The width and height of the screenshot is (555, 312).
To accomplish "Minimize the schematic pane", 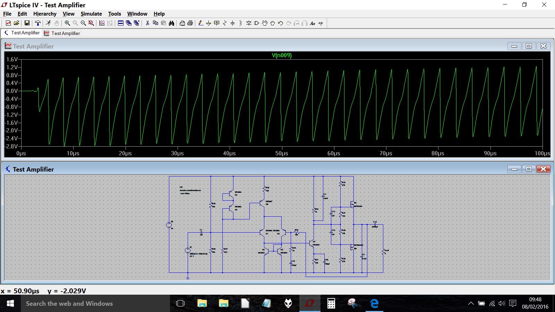I will coord(514,169).
